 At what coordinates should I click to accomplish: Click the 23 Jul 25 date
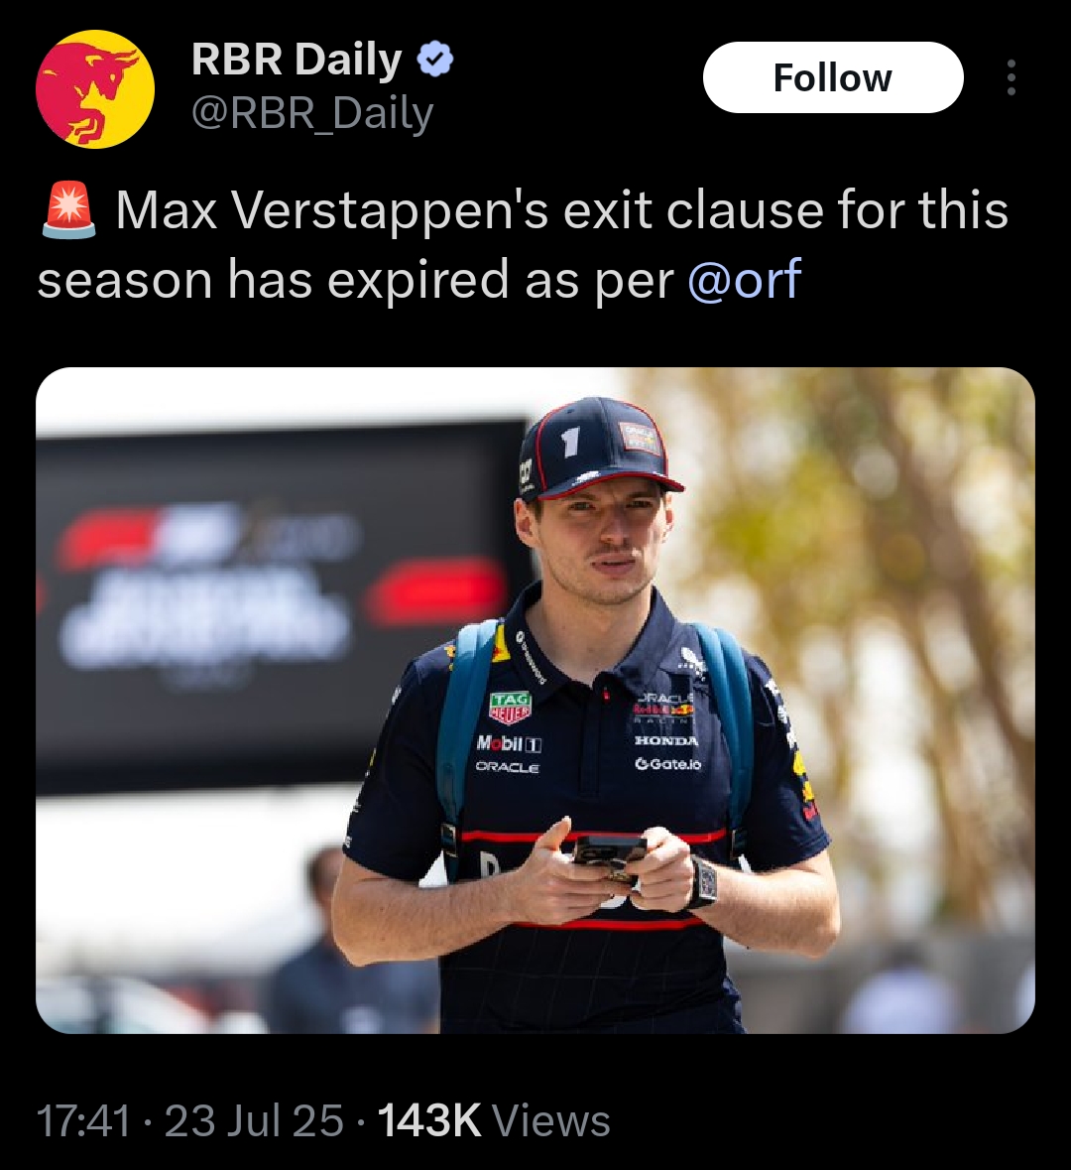[254, 1120]
